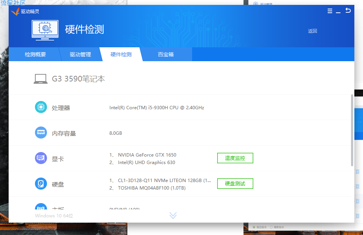Expand more hardware with the double chevron
363x235 pixels.
point(173,215)
